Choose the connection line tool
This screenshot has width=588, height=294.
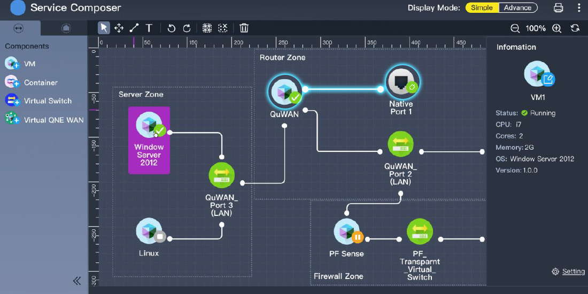pyautogui.click(x=134, y=28)
